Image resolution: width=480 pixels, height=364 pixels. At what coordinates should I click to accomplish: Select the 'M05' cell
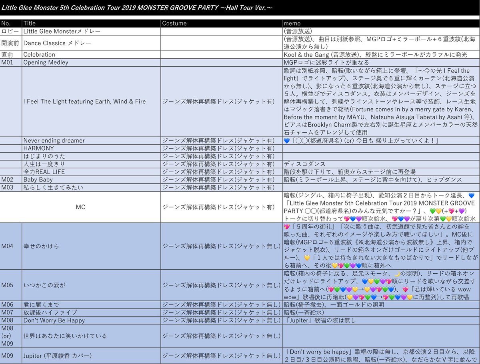click(x=11, y=285)
